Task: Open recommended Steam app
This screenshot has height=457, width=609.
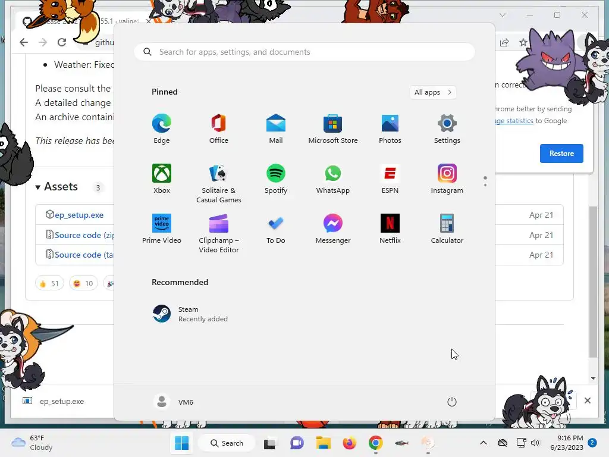Action: pyautogui.click(x=190, y=314)
